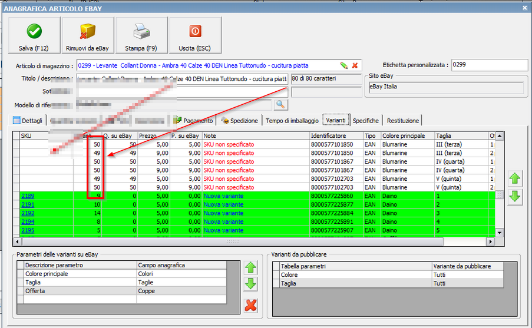Click the Coppe campo anagrafica cell
The image size is (532, 328).
tap(181, 291)
